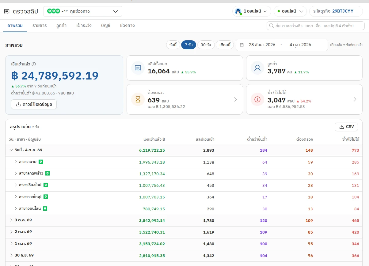This screenshot has width=369, height=266.
Task: Click the info icon beside เงินเข้าแล้ว
Action: pyautogui.click(x=34, y=64)
